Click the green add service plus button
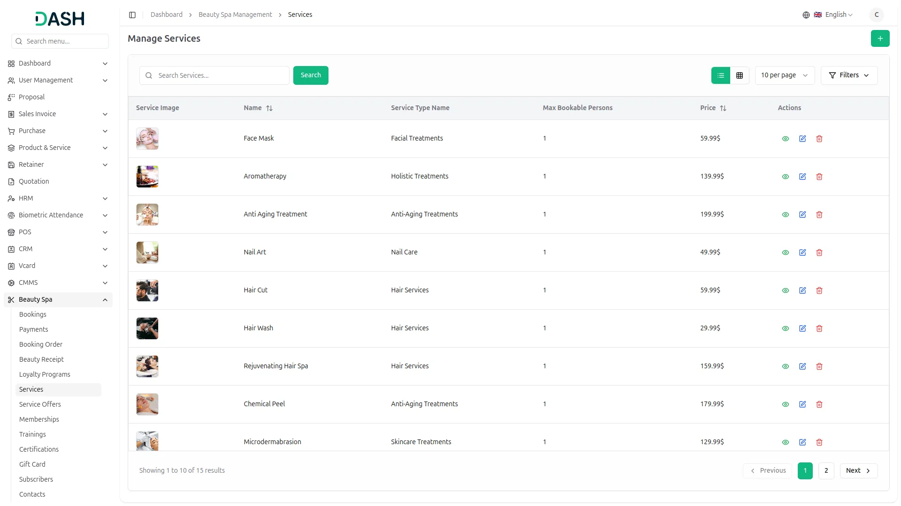This screenshot has width=901, height=506. (880, 38)
